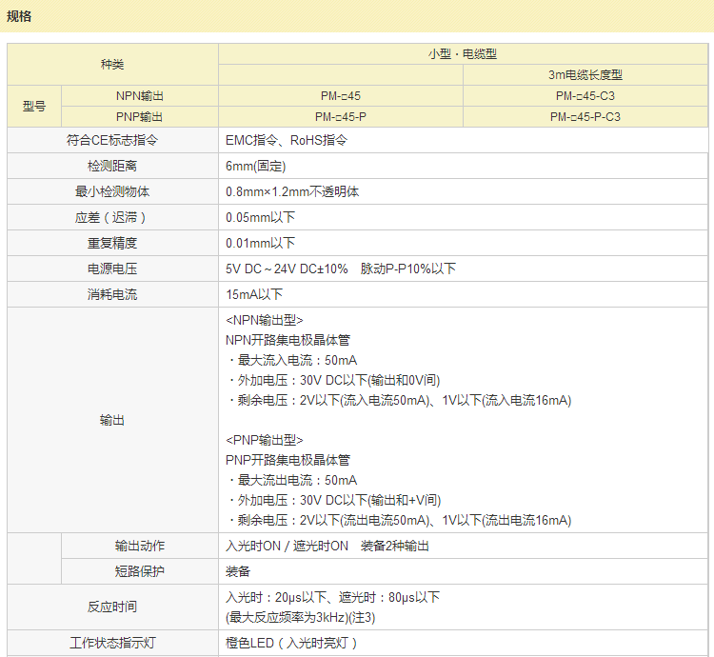Click the 符合CE标志指令 row label
Screen dimensions: 714x657
point(112,140)
